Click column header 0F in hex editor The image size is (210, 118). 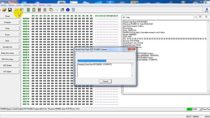[91, 16]
